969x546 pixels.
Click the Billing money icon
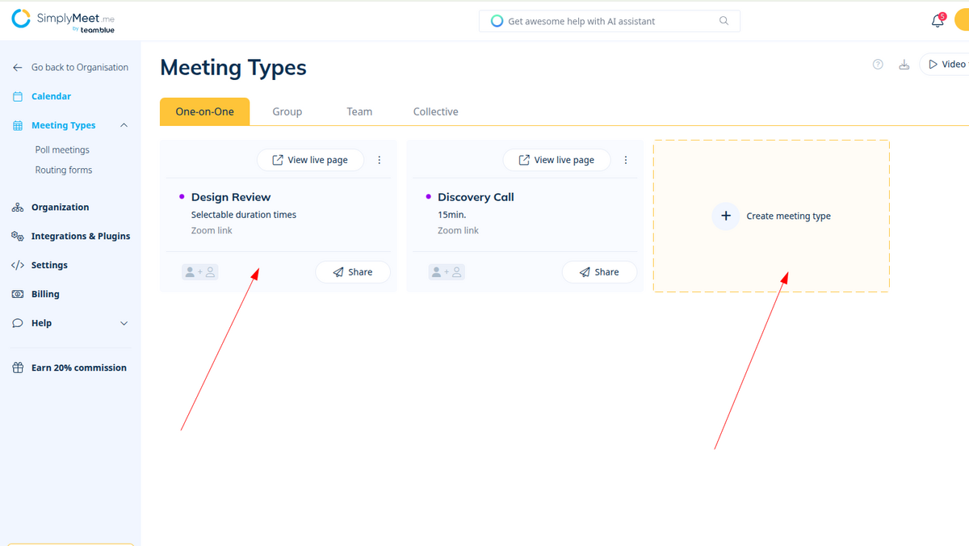(x=18, y=295)
